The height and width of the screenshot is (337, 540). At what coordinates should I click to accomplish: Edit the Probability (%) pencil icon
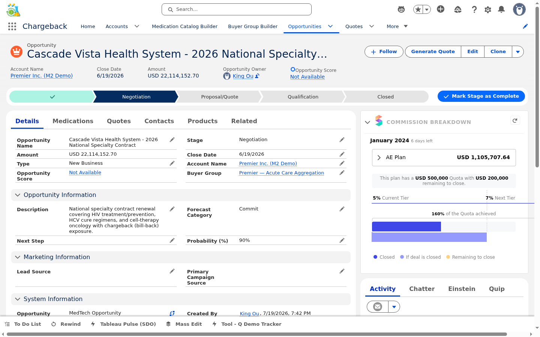342,240
